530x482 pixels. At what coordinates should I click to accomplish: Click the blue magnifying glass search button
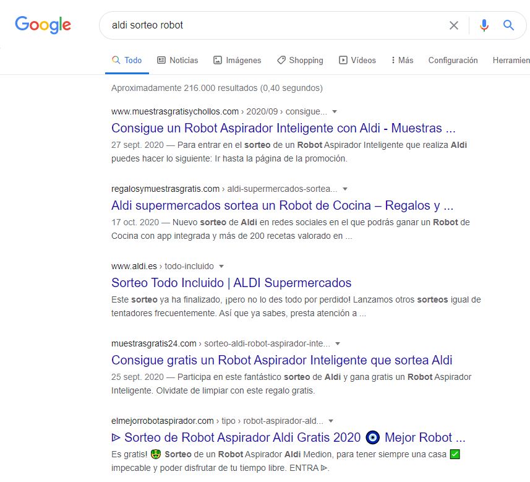click(x=508, y=25)
